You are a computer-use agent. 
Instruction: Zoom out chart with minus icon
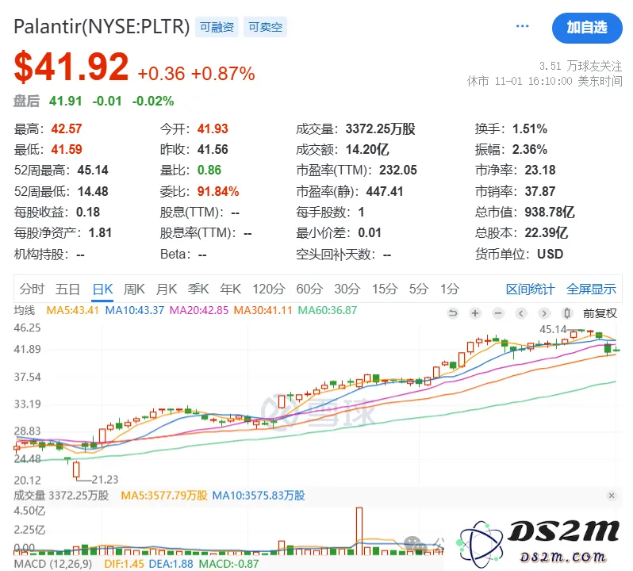click(x=498, y=313)
